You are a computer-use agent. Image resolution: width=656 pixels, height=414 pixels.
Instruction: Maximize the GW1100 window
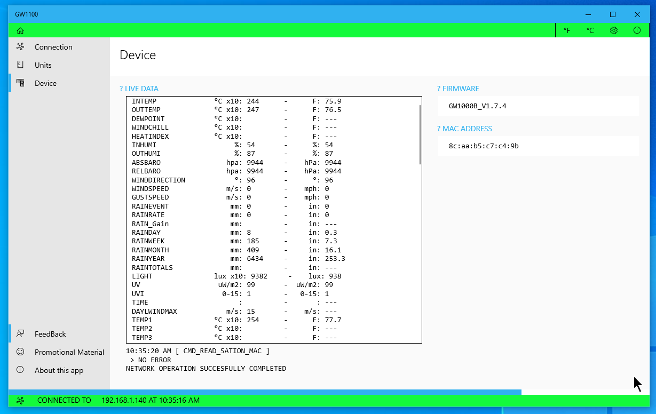(x=613, y=14)
